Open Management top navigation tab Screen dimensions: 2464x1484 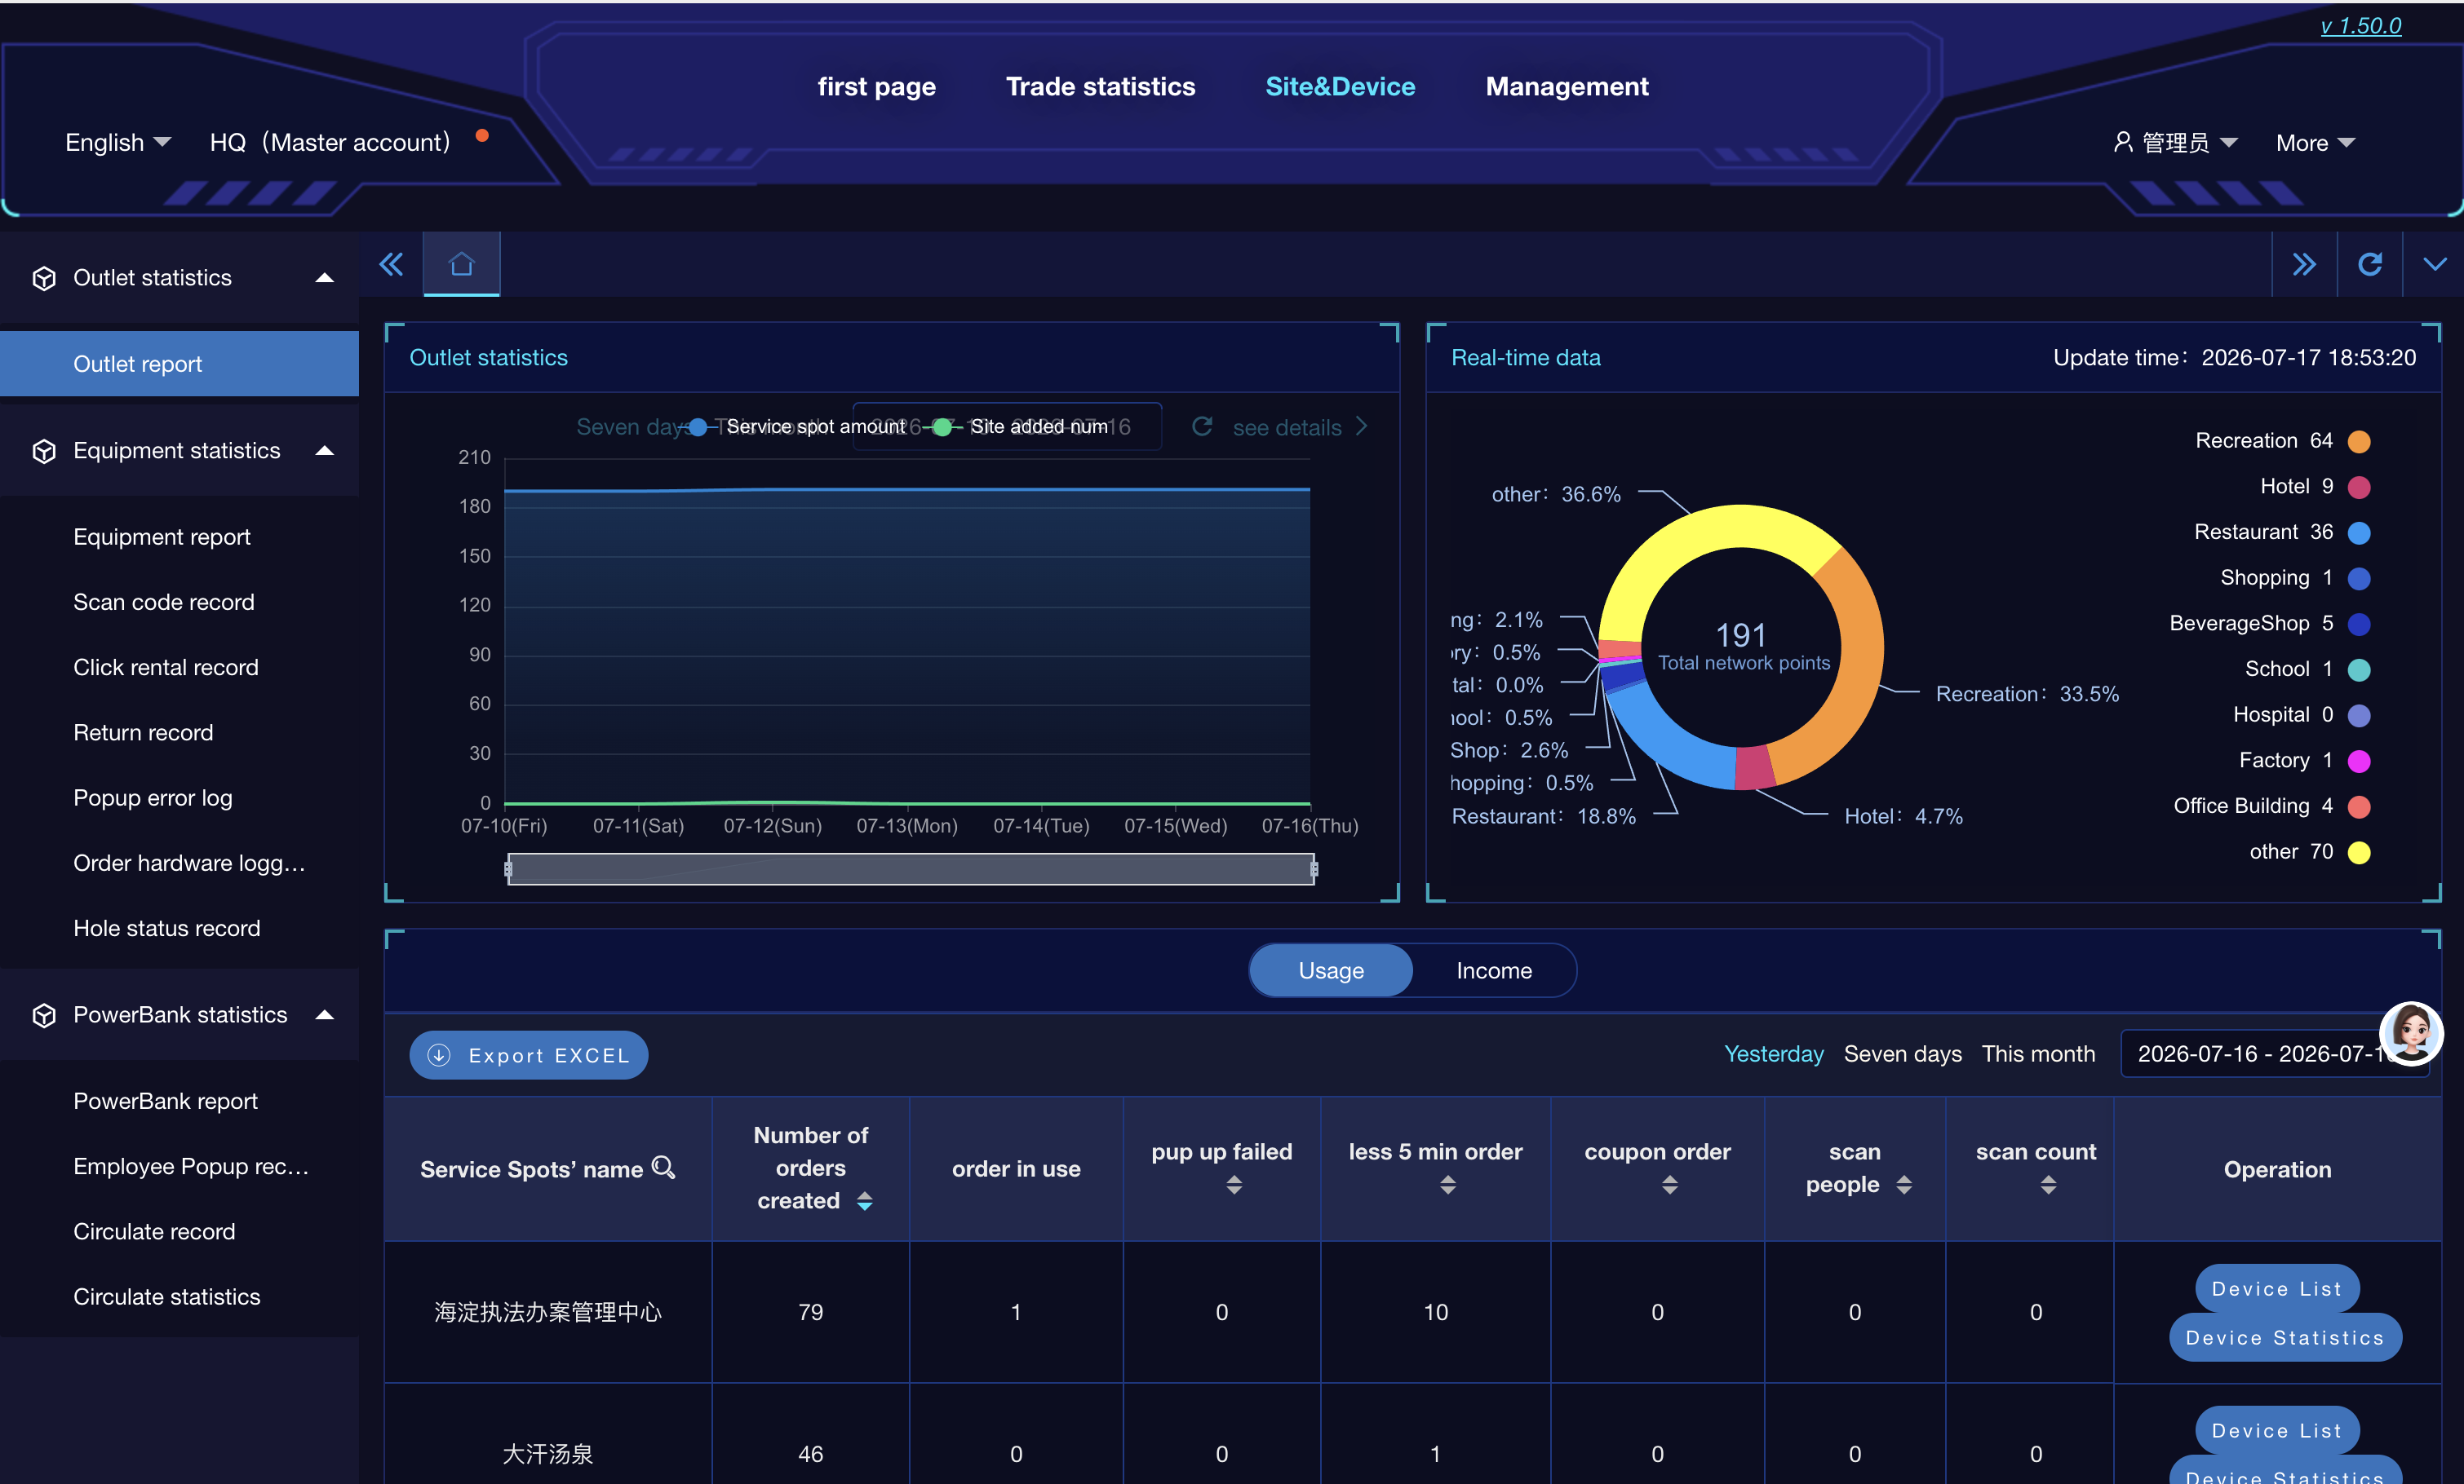point(1567,87)
